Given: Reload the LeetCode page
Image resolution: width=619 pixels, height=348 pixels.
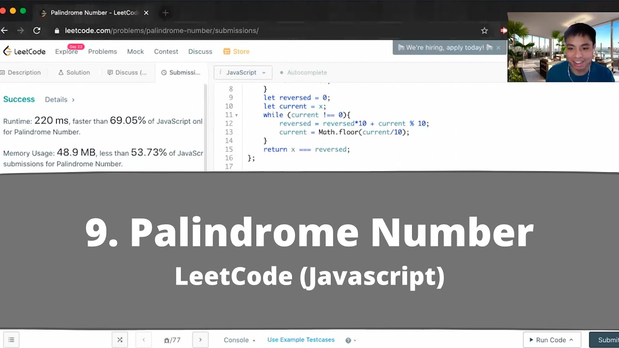Looking at the screenshot, I should pyautogui.click(x=37, y=30).
